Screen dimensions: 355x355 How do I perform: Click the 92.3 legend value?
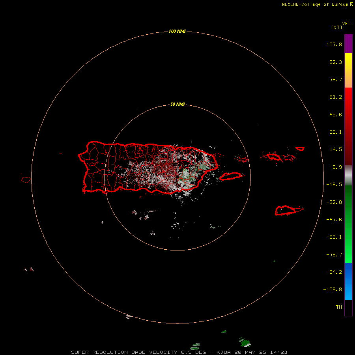[x=336, y=62]
